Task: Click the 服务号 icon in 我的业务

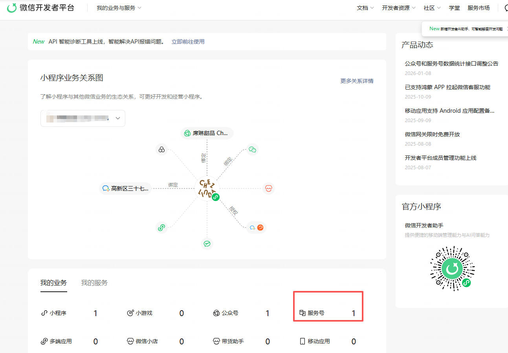Action: point(302,313)
